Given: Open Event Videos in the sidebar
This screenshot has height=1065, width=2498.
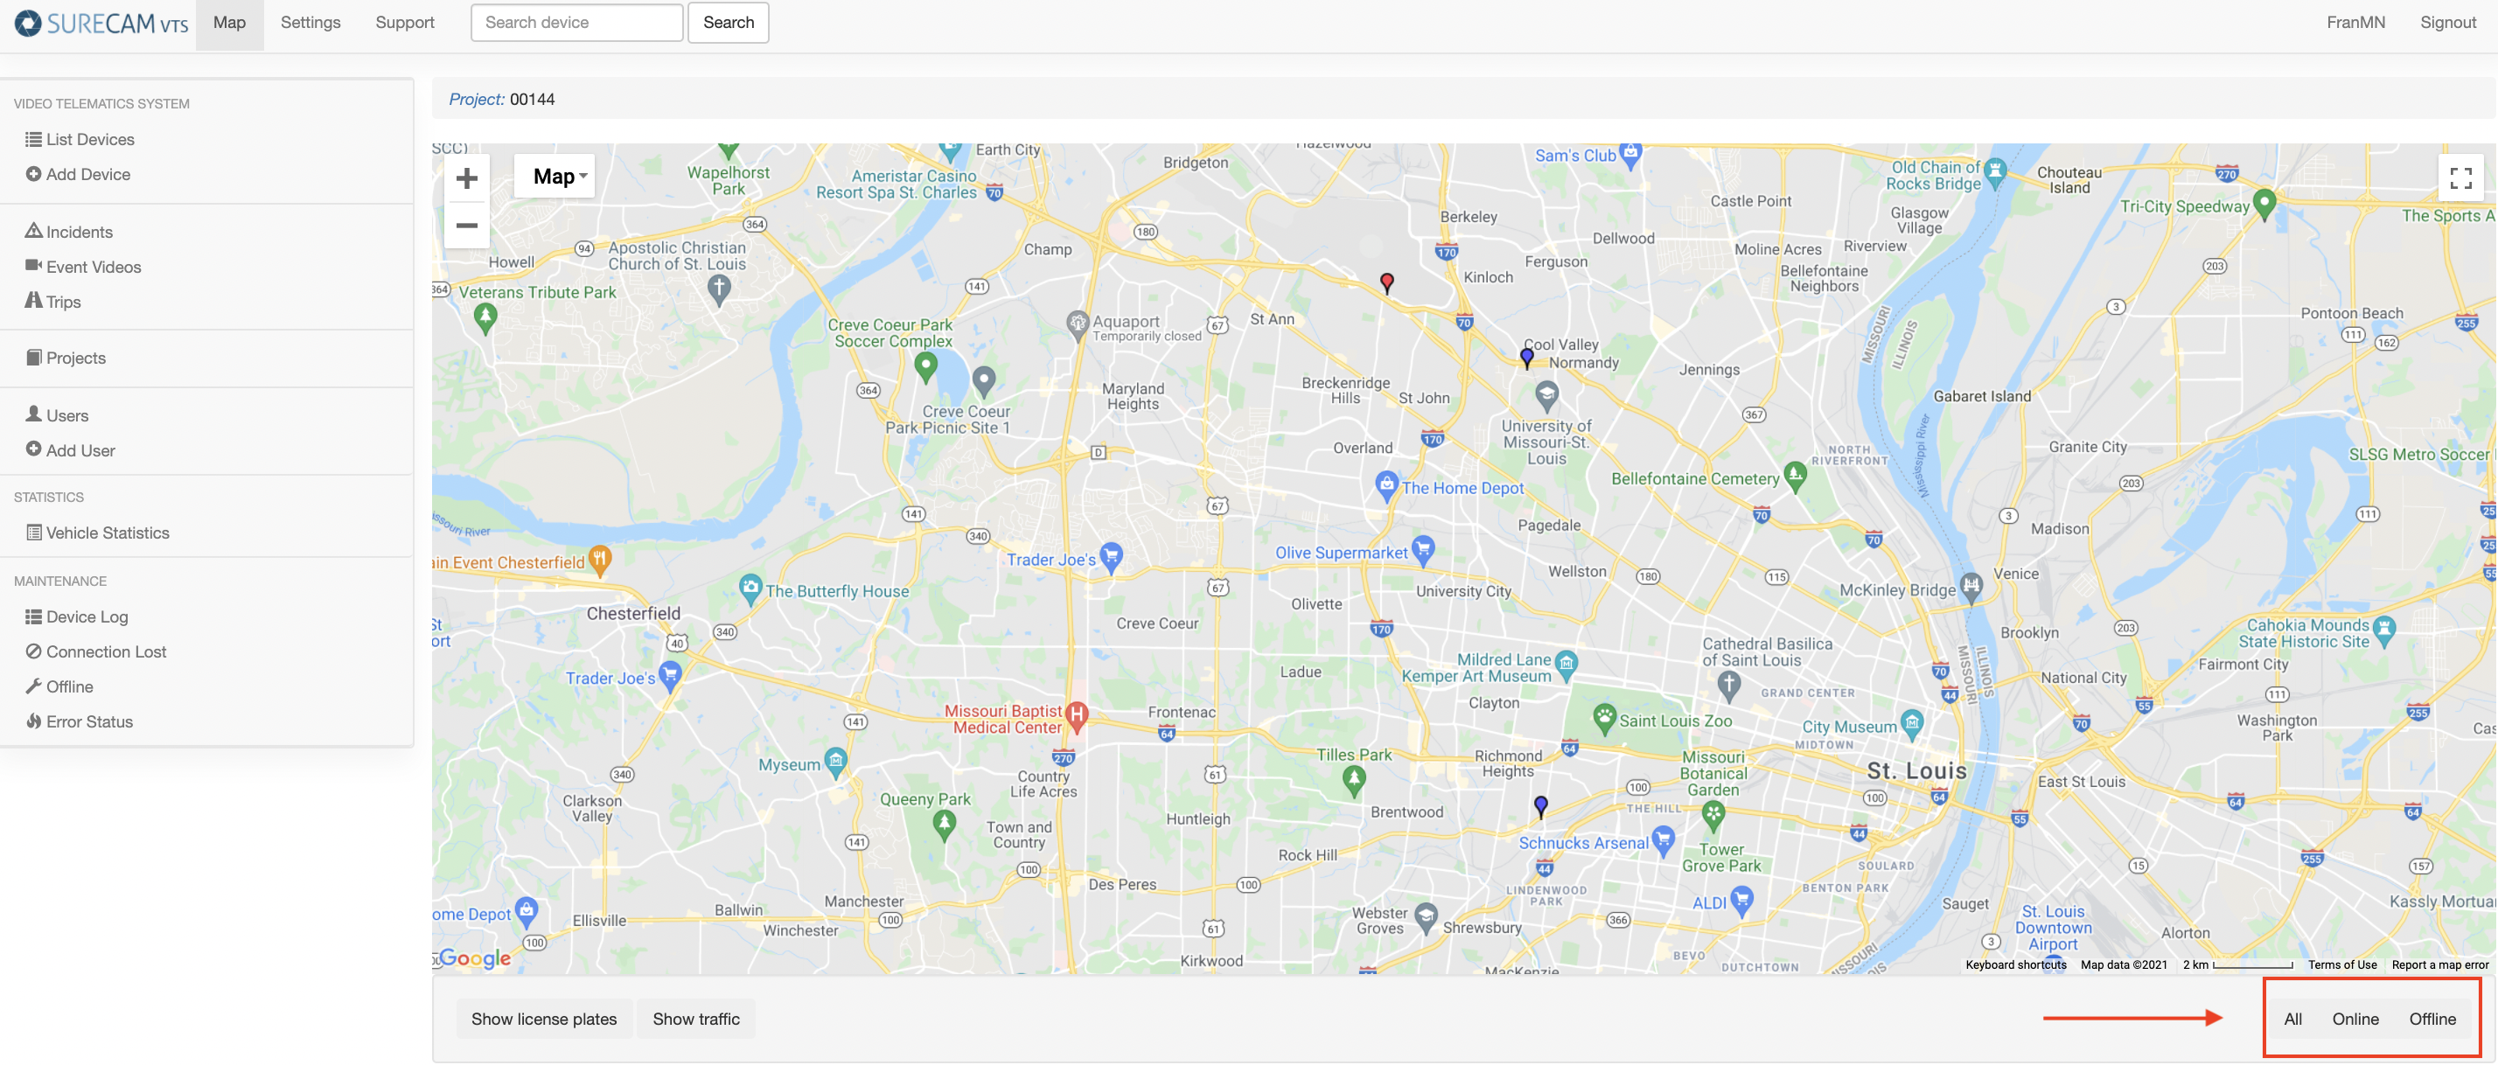Looking at the screenshot, I should (93, 267).
